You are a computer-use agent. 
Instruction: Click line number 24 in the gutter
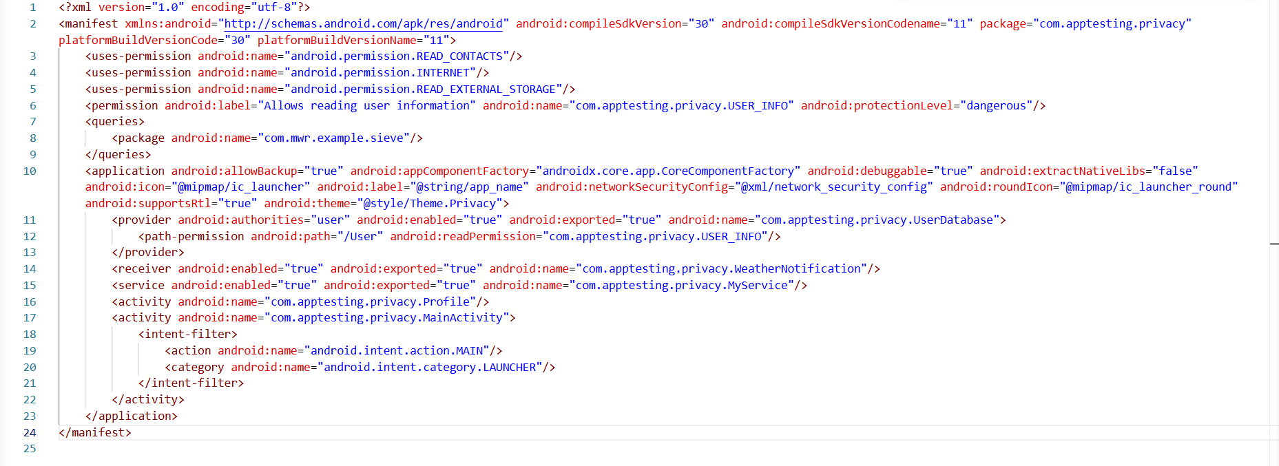30,433
